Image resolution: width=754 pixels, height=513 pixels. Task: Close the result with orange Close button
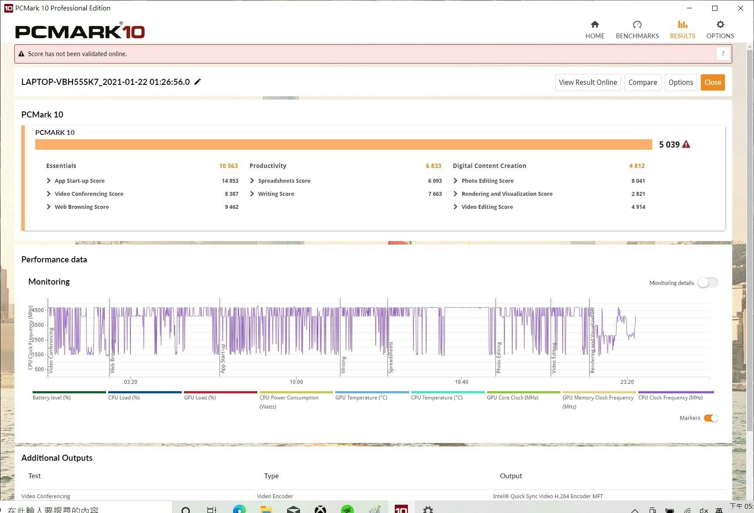coord(712,82)
